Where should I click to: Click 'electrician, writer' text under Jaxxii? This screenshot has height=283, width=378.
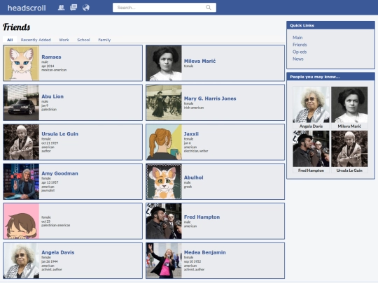click(x=196, y=151)
